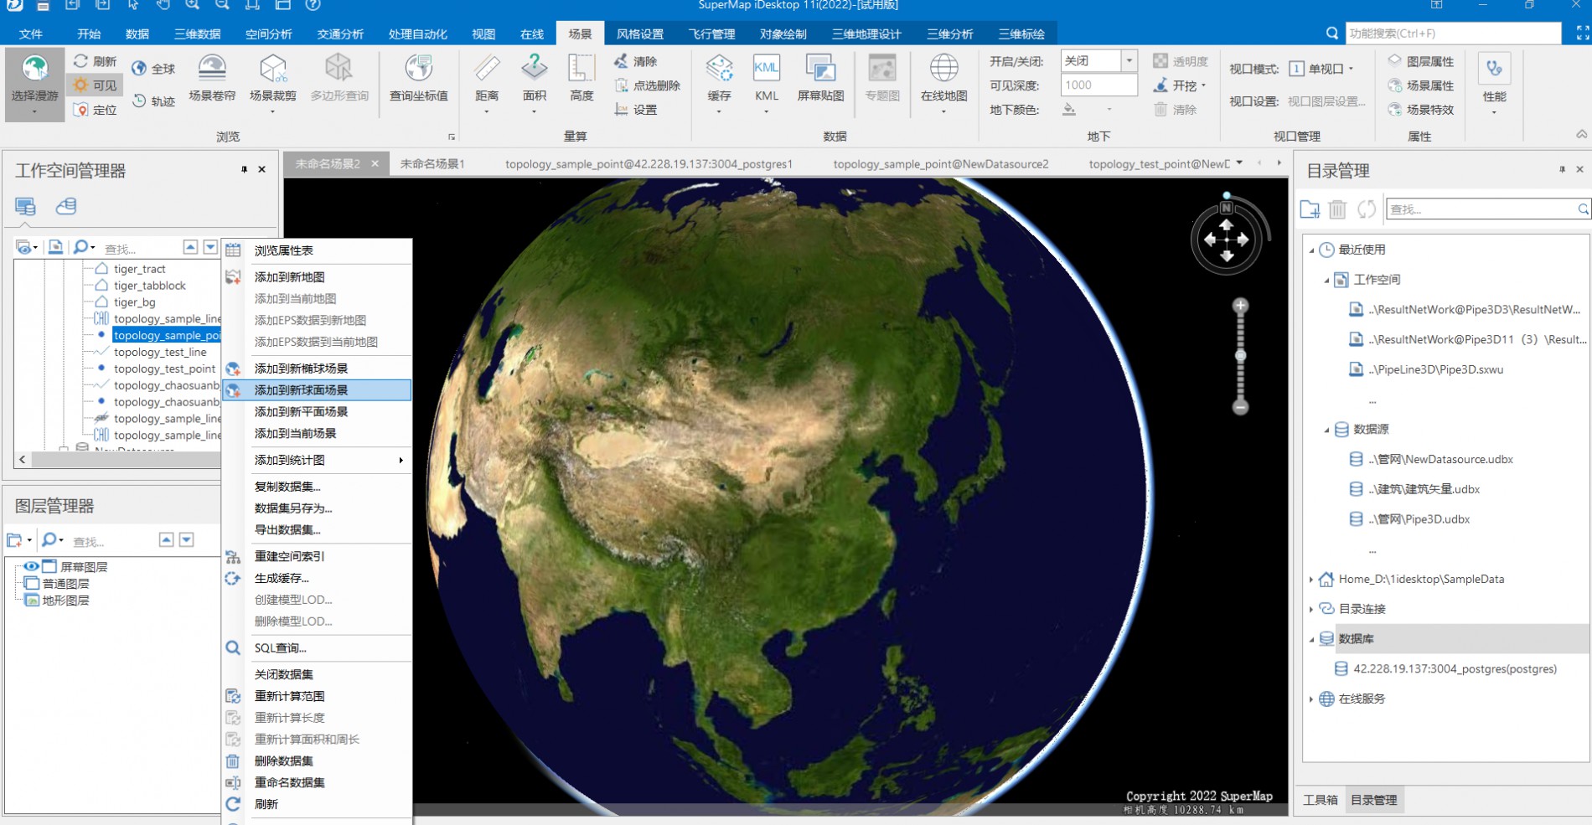The height and width of the screenshot is (825, 1592).
Task: Select ..\管网\Pipe3D.udbx datasource
Action: (1419, 519)
